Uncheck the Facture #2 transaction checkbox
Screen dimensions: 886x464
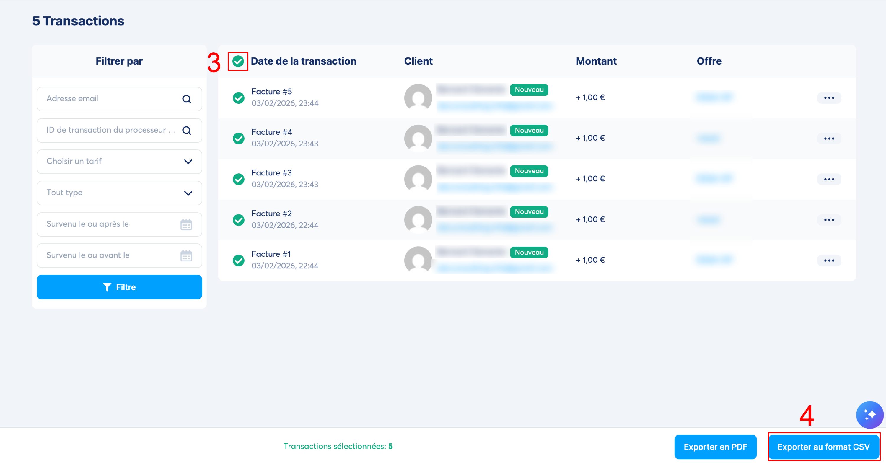[x=238, y=219]
